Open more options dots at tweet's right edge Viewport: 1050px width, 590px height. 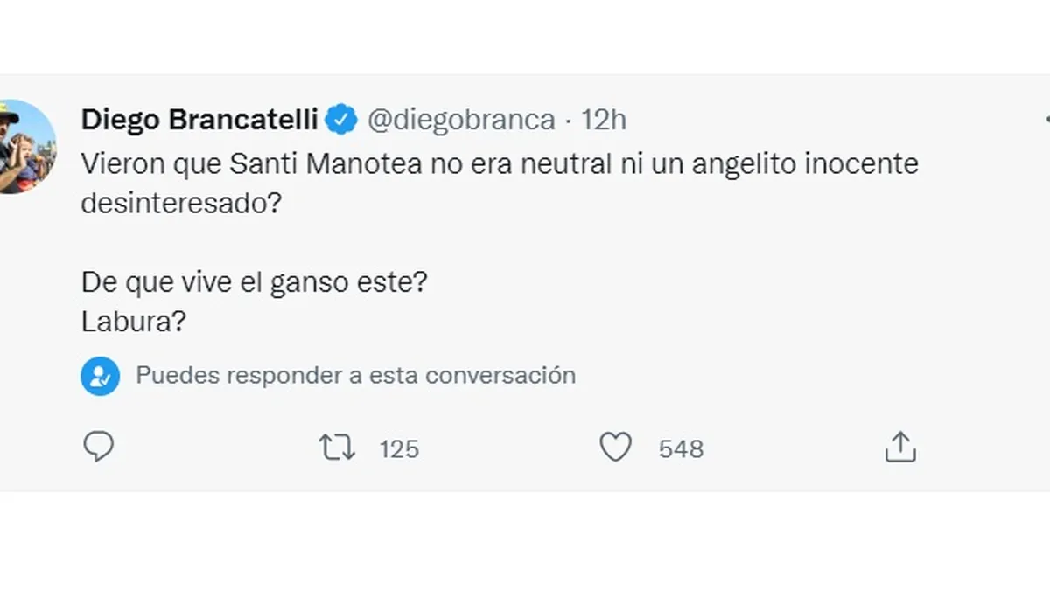[x=1047, y=119]
